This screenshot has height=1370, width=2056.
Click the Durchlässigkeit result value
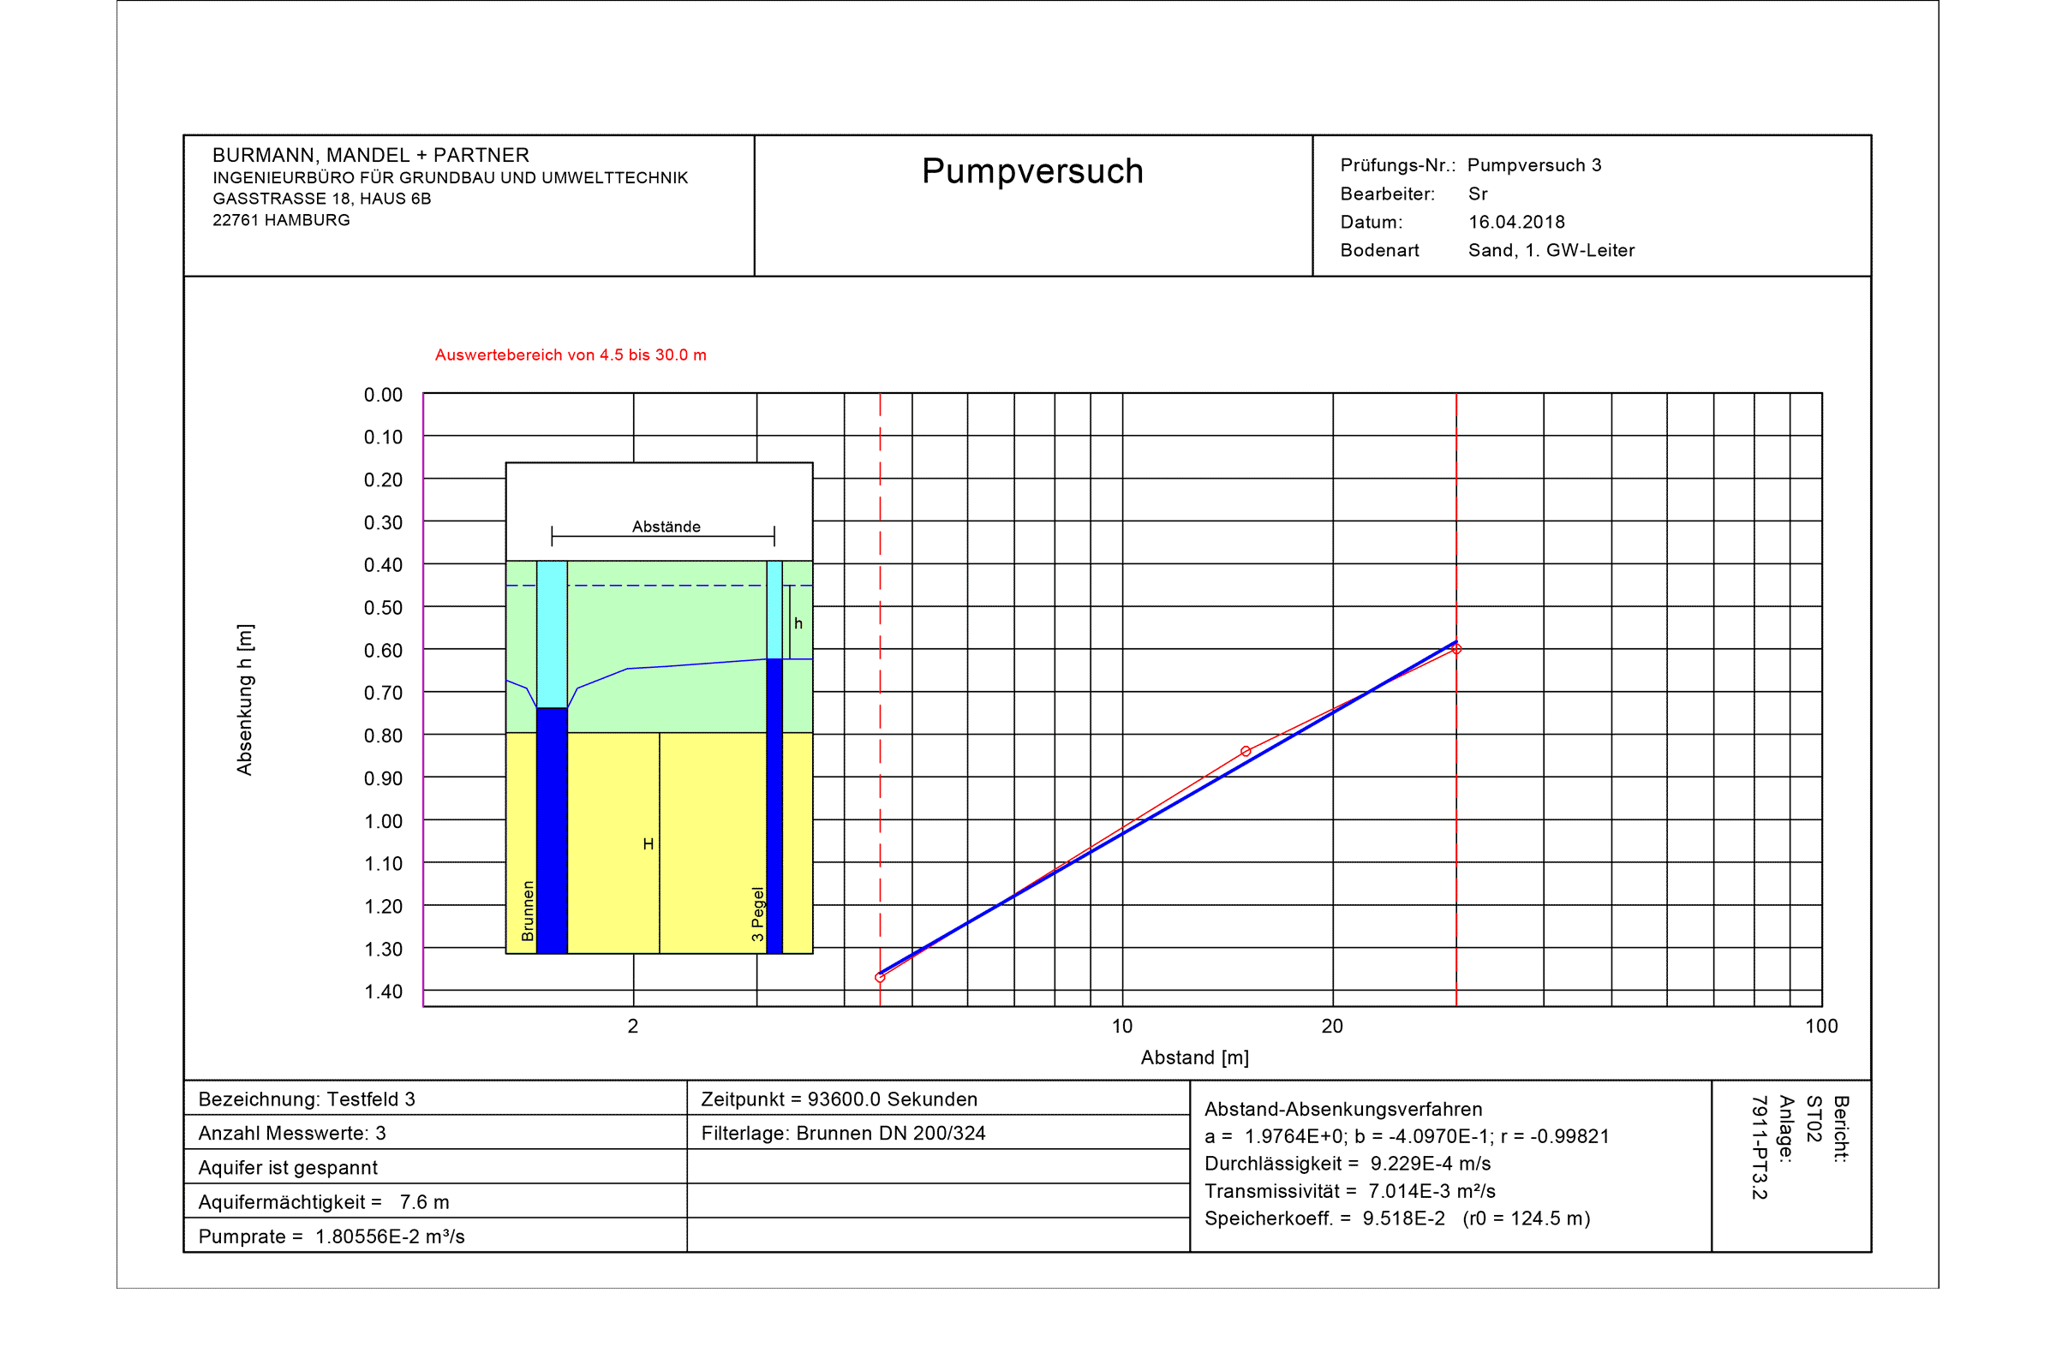click(x=1430, y=1164)
